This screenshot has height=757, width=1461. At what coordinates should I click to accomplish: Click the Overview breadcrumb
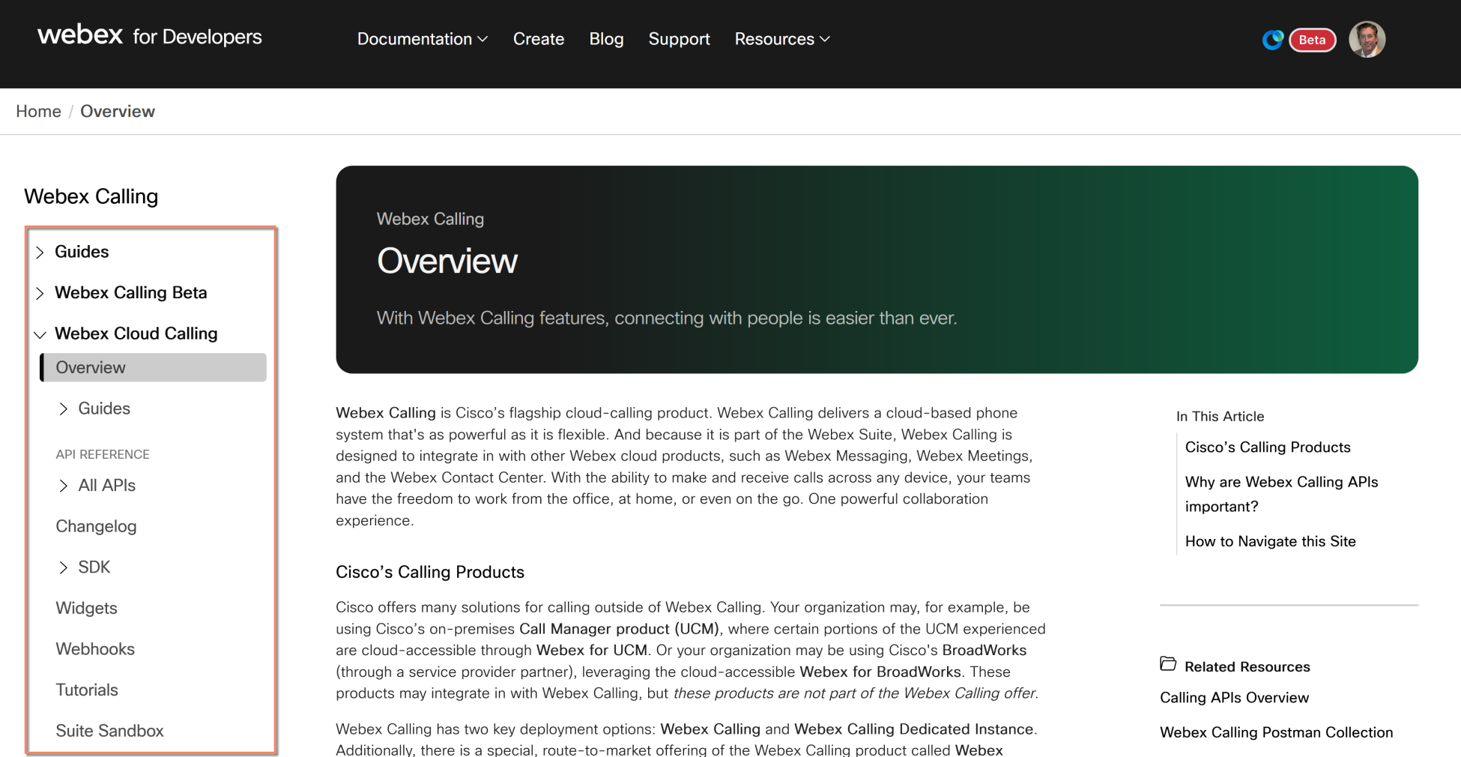(118, 111)
